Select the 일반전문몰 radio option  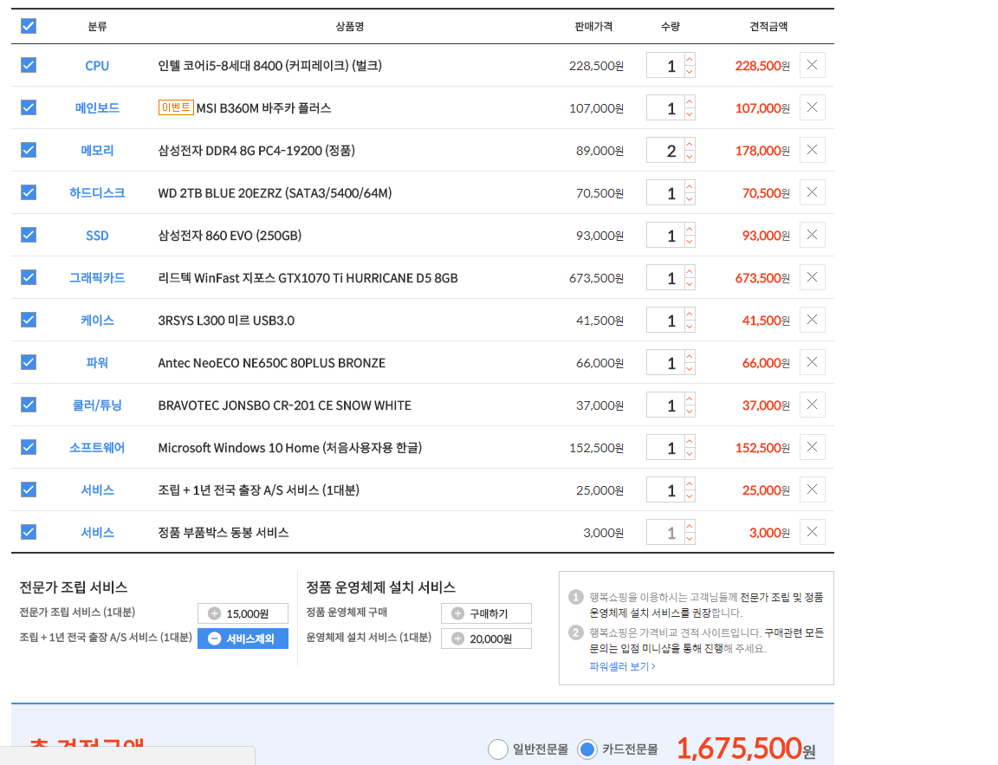[x=498, y=749]
